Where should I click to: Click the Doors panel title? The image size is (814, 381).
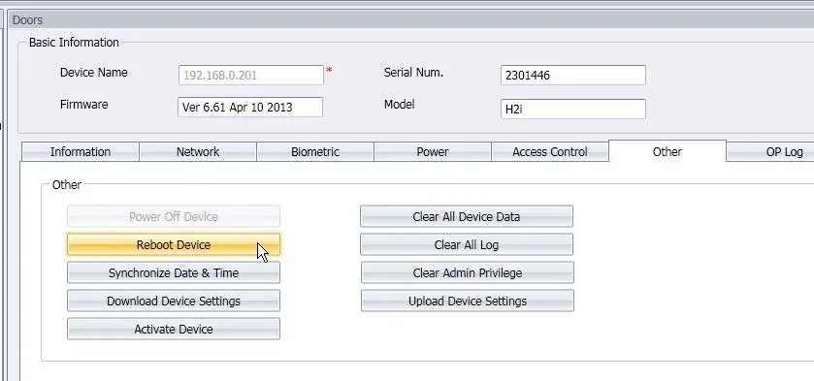27,19
